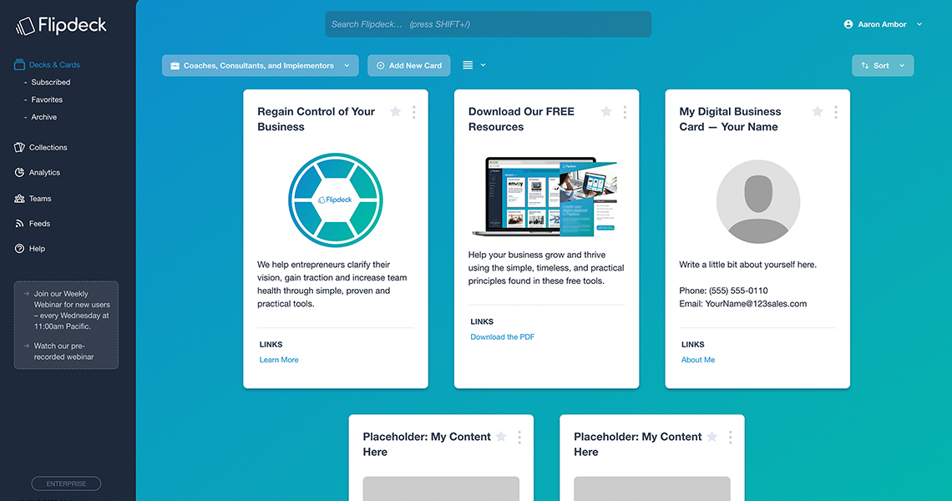The height and width of the screenshot is (501, 952).
Task: Open the Archive section
Action: (x=43, y=117)
